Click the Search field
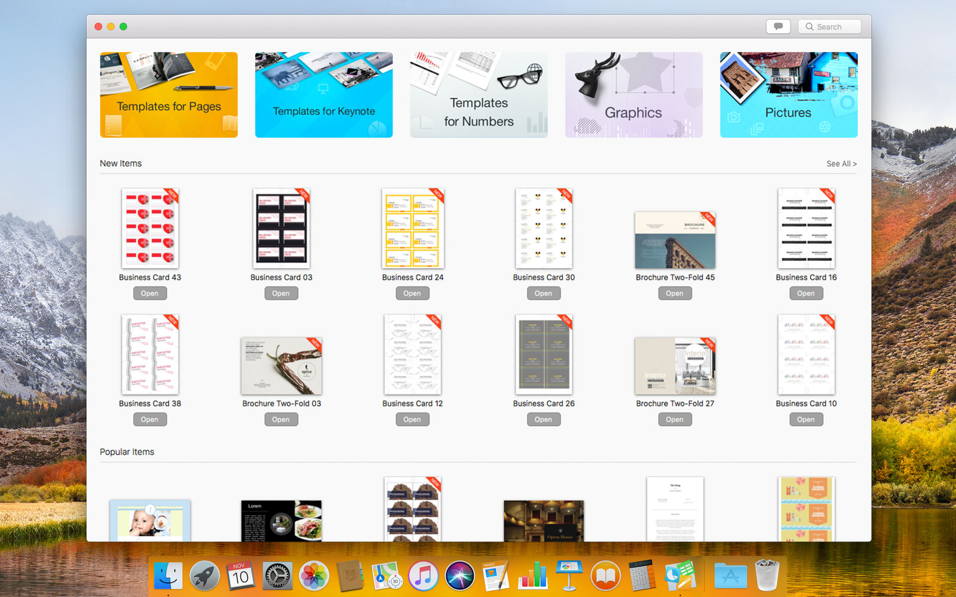Image resolution: width=956 pixels, height=597 pixels. pyautogui.click(x=829, y=26)
